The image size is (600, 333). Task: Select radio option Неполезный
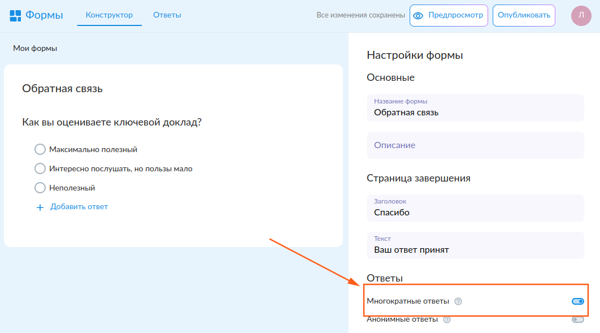(x=40, y=188)
